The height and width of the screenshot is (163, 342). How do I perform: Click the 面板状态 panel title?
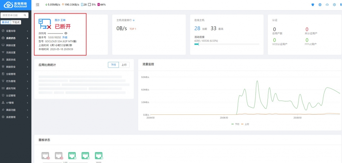[x=44, y=140]
